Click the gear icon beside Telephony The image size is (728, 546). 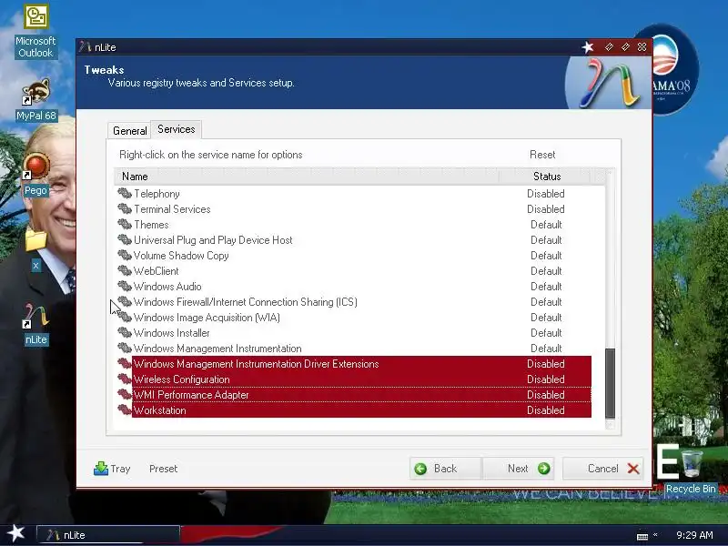click(x=125, y=193)
